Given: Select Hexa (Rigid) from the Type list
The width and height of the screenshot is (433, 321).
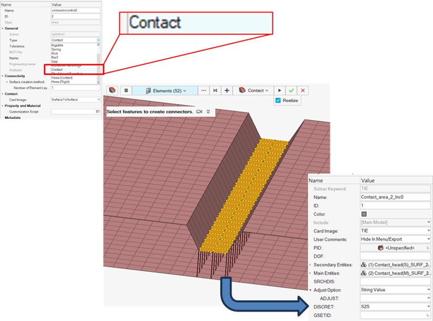Looking at the screenshot, I should (x=61, y=82).
